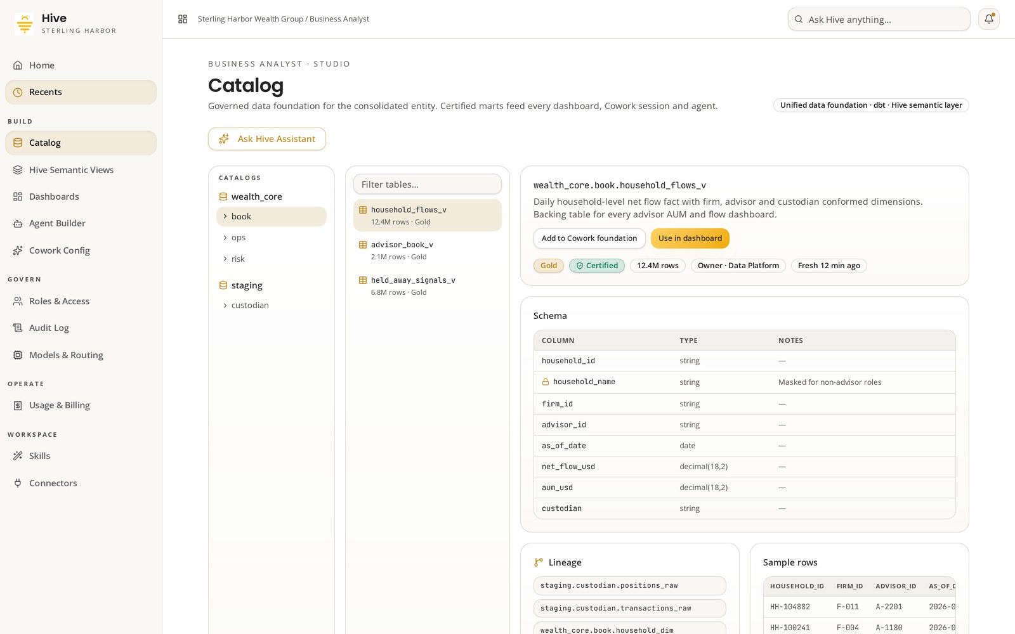Click Use in dashboard button
Image resolution: width=1015 pixels, height=634 pixels.
(690, 238)
